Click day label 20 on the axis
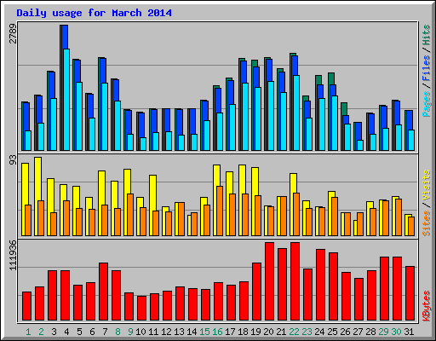Image resolution: width=436 pixels, height=341 pixels. pyautogui.click(x=268, y=332)
